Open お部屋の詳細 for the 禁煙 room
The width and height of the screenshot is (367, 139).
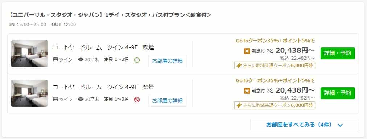[x=167, y=101]
